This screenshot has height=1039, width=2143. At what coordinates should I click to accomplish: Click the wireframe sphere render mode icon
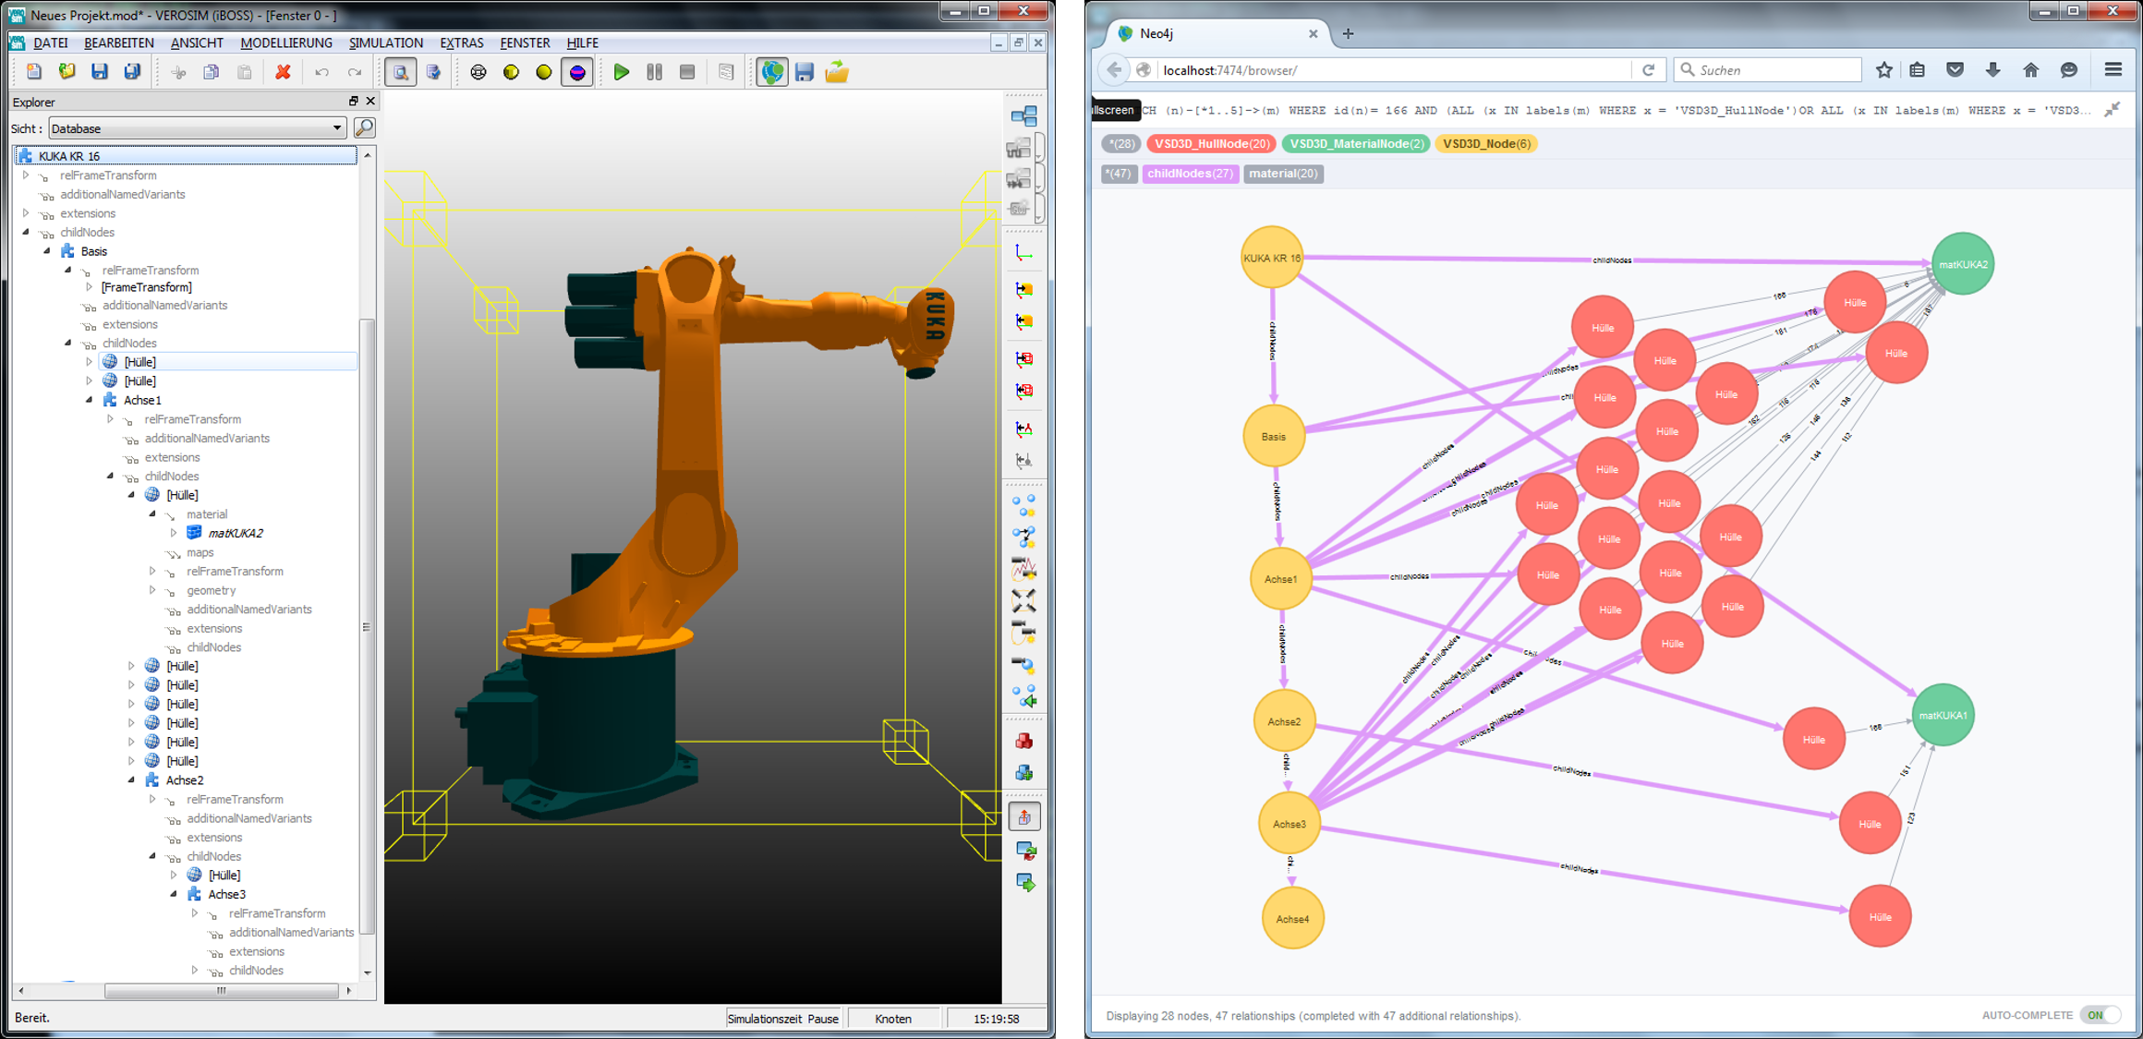click(478, 72)
